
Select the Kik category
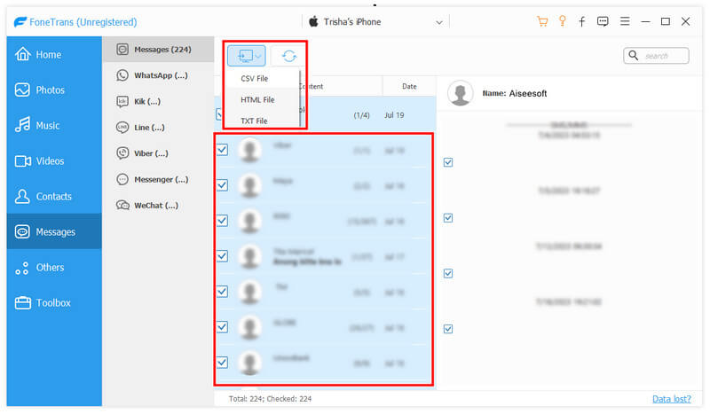point(158,101)
